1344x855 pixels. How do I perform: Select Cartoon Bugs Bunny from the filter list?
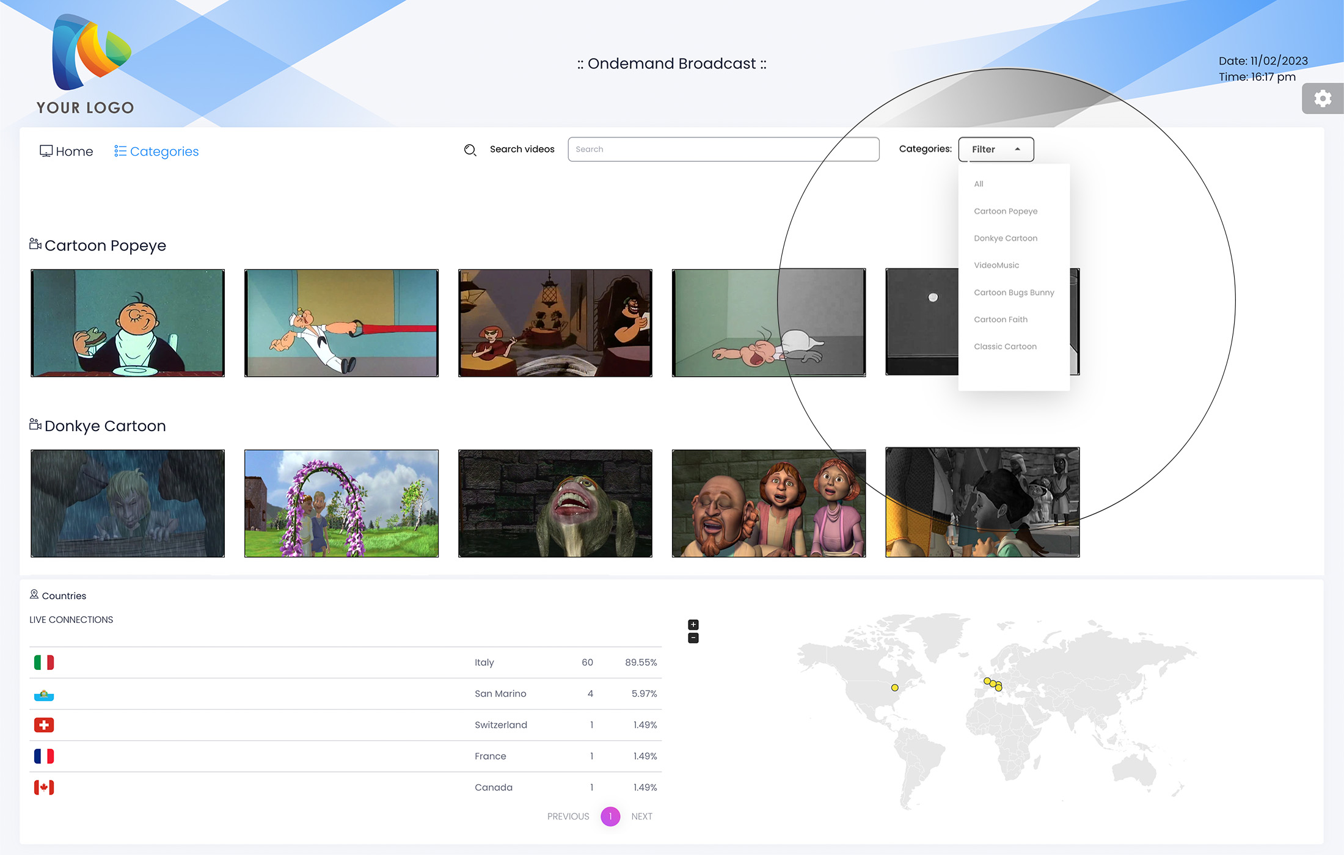pyautogui.click(x=1013, y=293)
